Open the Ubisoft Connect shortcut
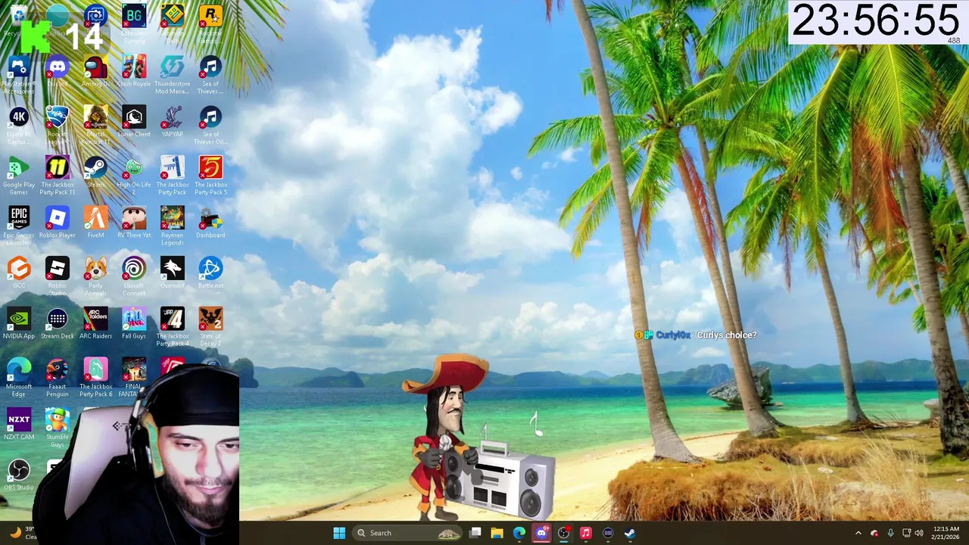 click(134, 276)
